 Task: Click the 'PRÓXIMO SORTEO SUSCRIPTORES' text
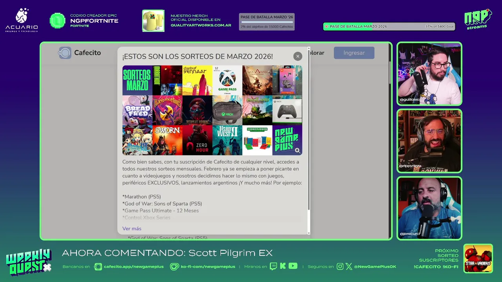coord(439,255)
